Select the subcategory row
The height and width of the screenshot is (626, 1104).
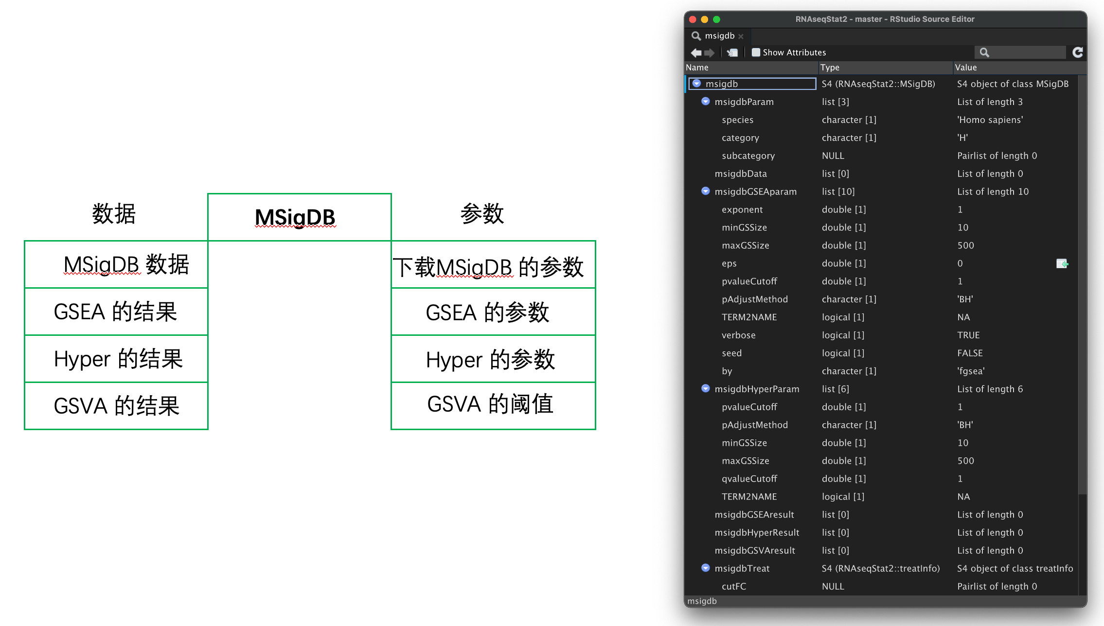881,156
